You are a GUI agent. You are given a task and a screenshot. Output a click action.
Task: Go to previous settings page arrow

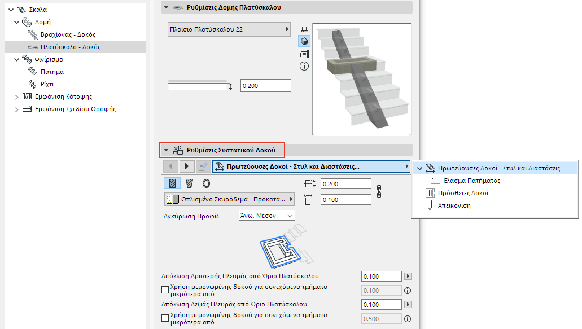[170, 166]
